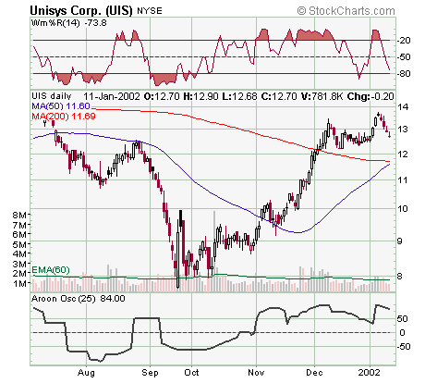Click the 'Oct' month label
Screen dimensions: 425x383
coord(191,373)
